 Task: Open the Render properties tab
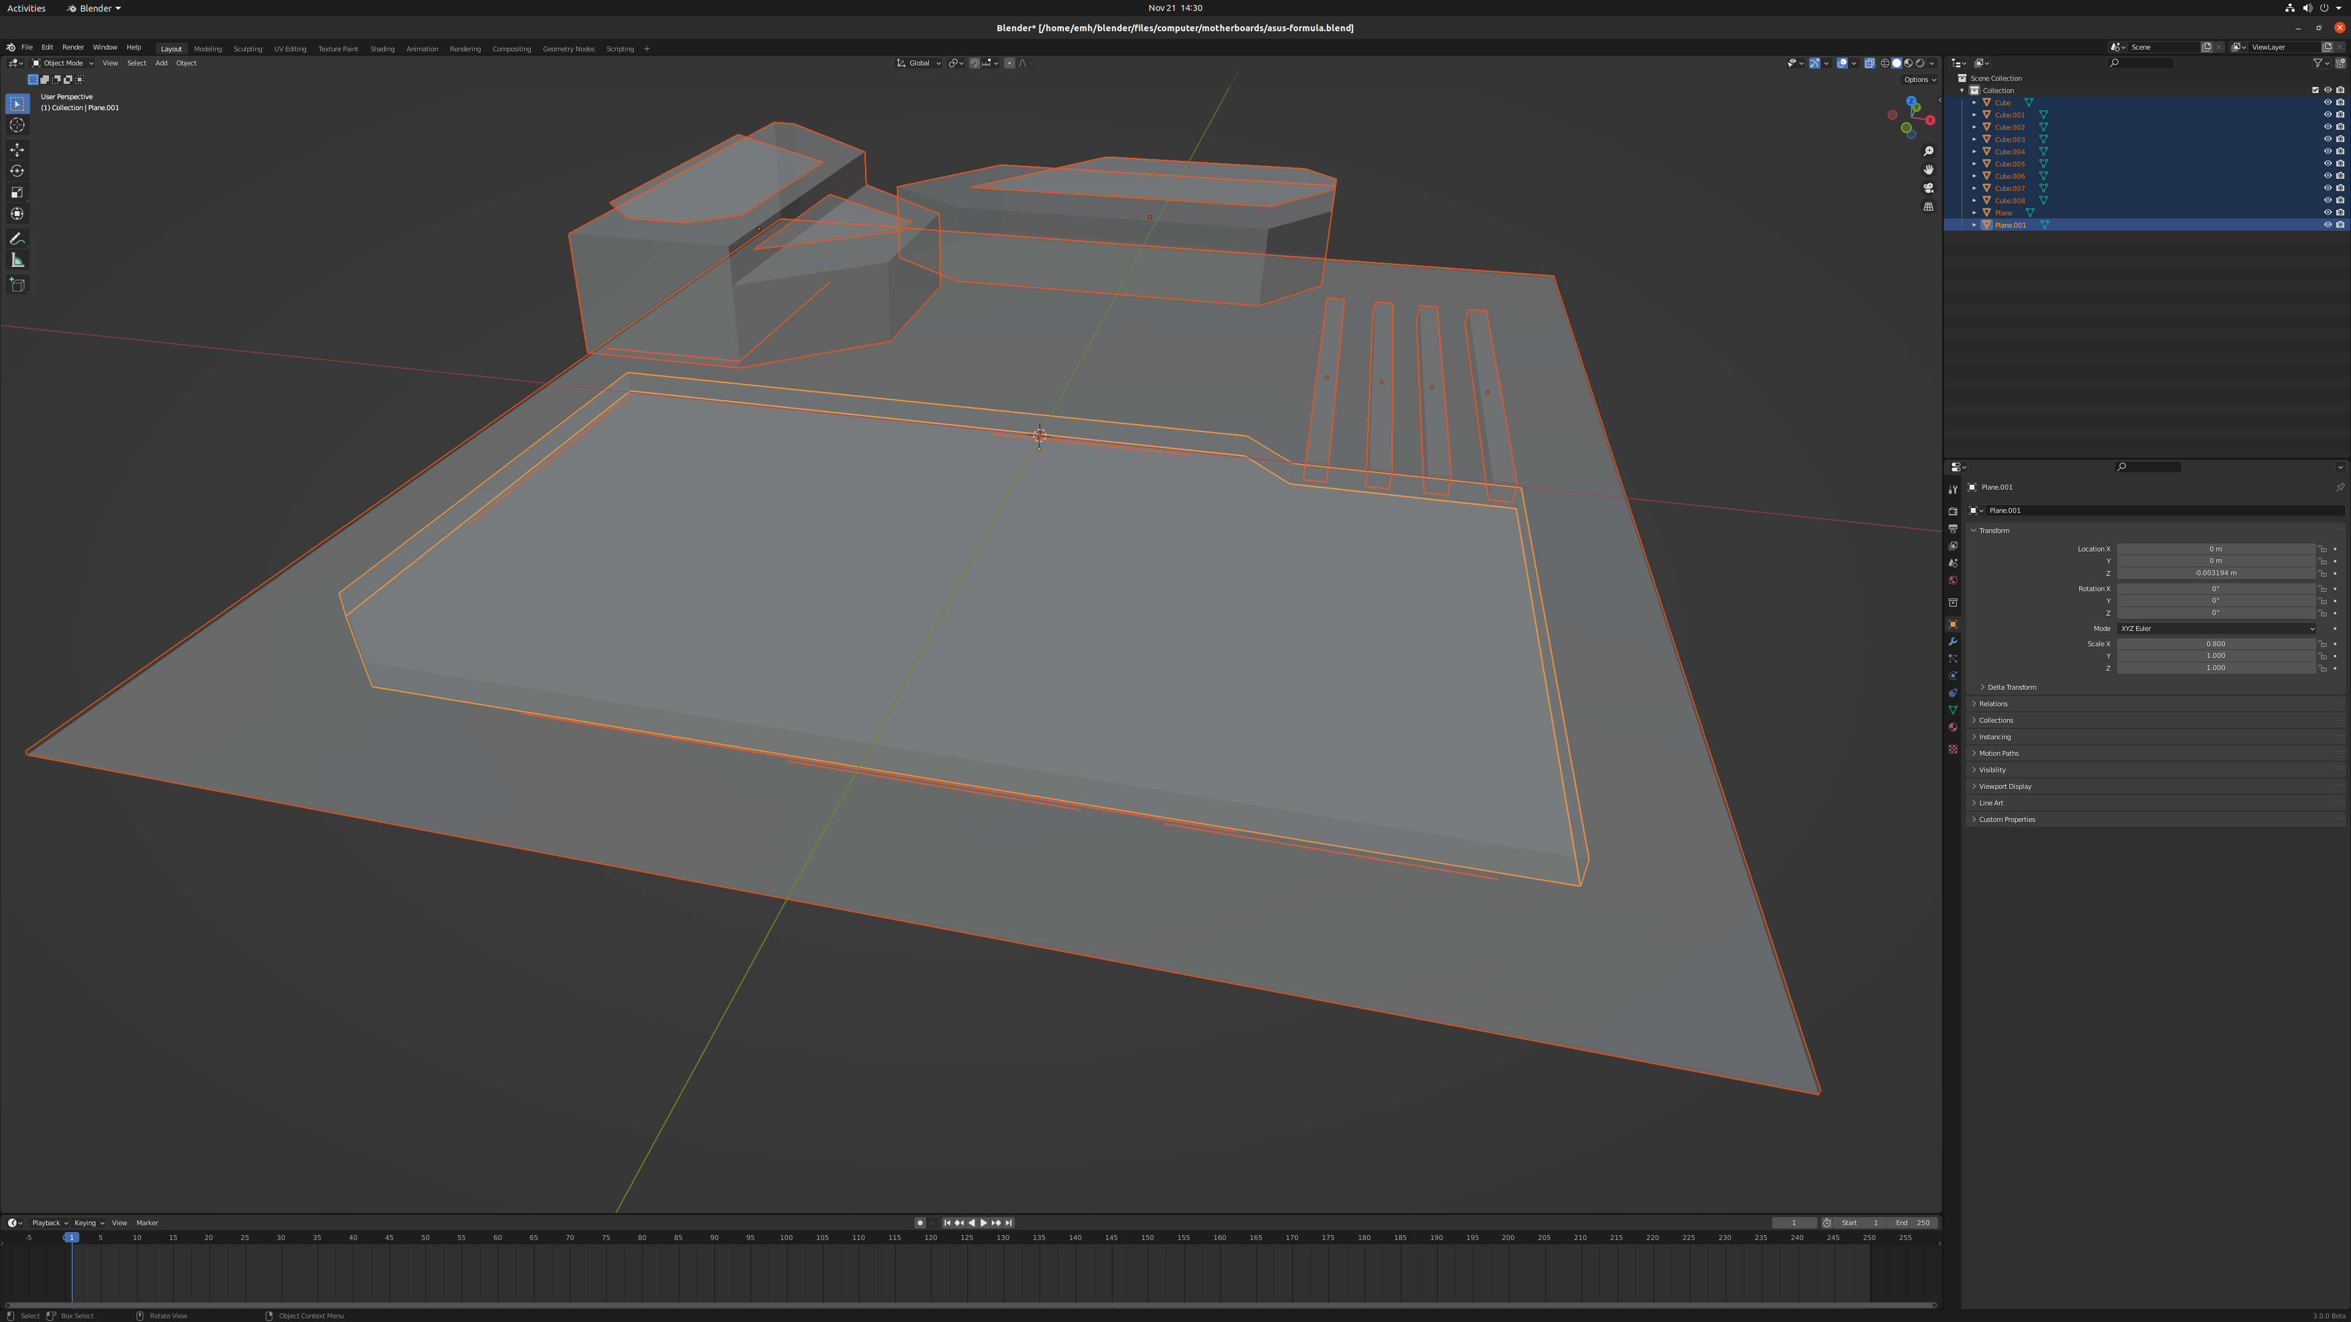(x=1953, y=511)
